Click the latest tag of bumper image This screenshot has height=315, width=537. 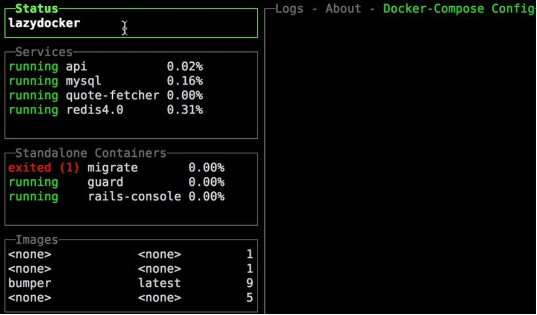pyautogui.click(x=159, y=284)
